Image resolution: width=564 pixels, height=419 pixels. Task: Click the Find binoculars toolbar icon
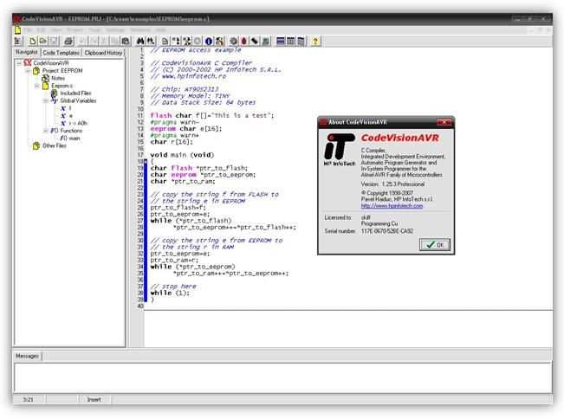tap(140, 42)
